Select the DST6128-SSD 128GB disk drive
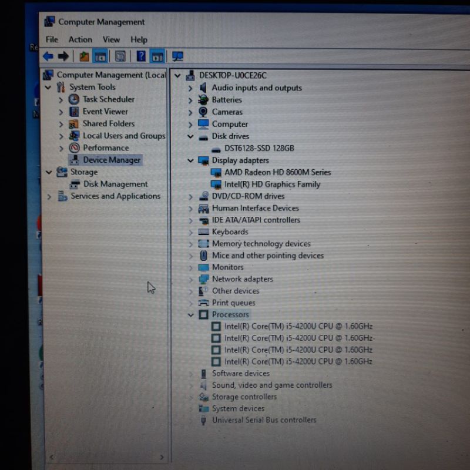Image resolution: width=470 pixels, height=470 pixels. [258, 148]
